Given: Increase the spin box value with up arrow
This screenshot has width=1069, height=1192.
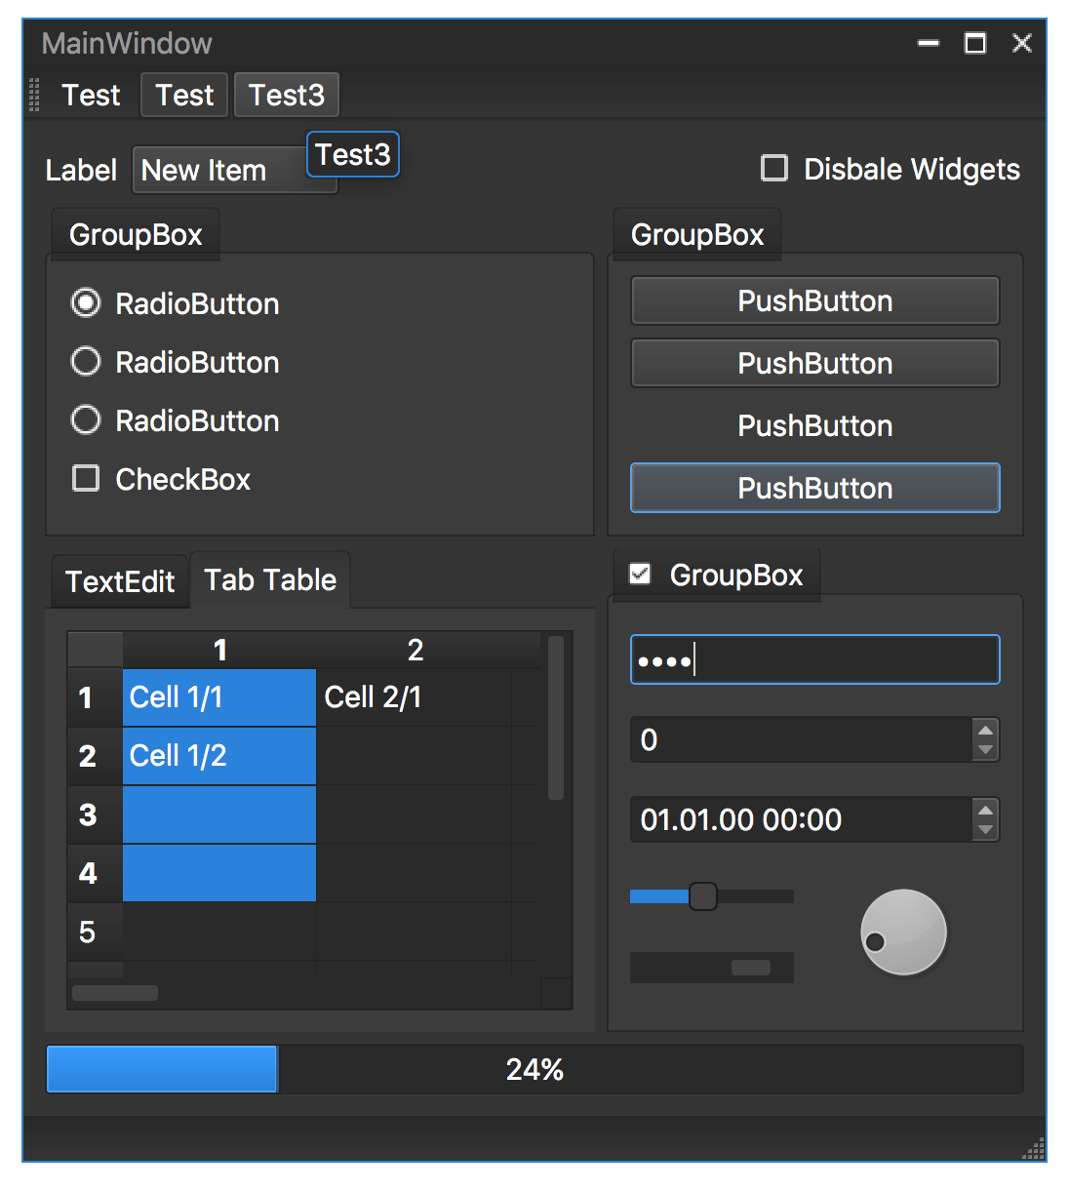Looking at the screenshot, I should (985, 731).
